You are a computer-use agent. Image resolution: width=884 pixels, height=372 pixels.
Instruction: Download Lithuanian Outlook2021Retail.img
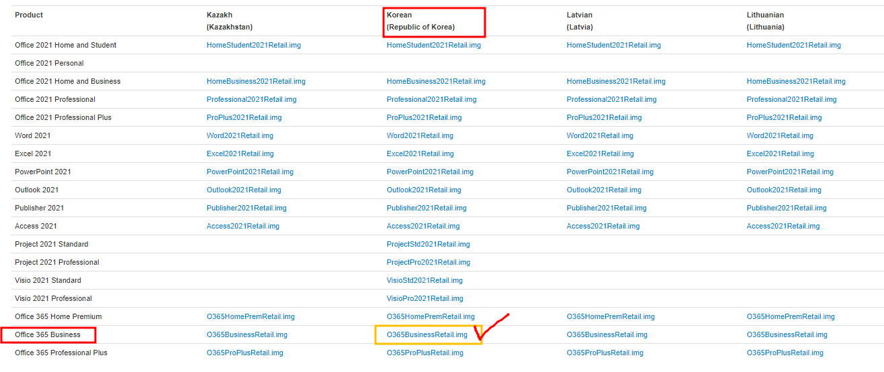(x=784, y=190)
